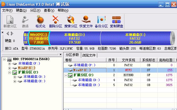Click the 容量:55.9GB disk info text
The width and height of the screenshot is (177, 110).
coord(85,49)
